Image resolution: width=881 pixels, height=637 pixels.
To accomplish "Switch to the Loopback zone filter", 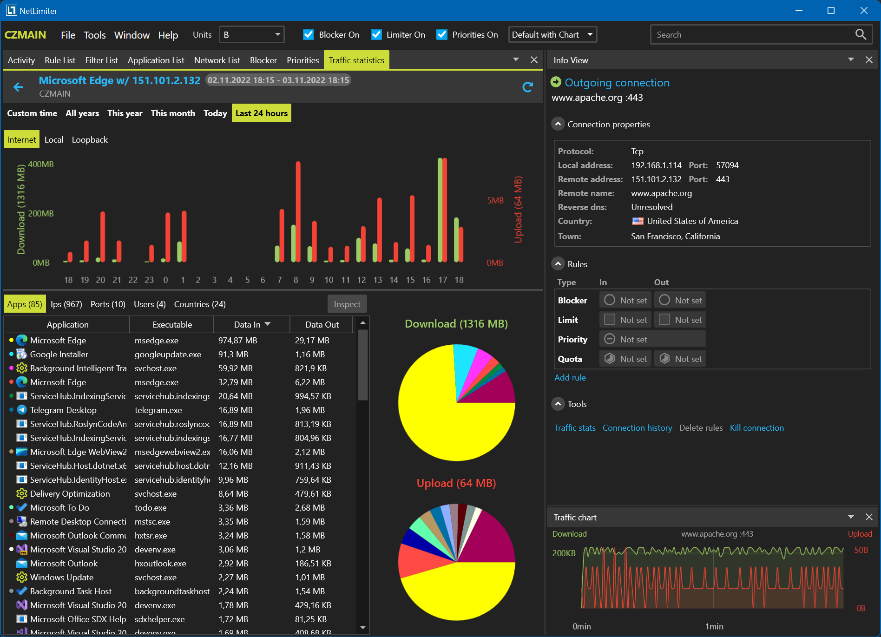I will pyautogui.click(x=90, y=139).
